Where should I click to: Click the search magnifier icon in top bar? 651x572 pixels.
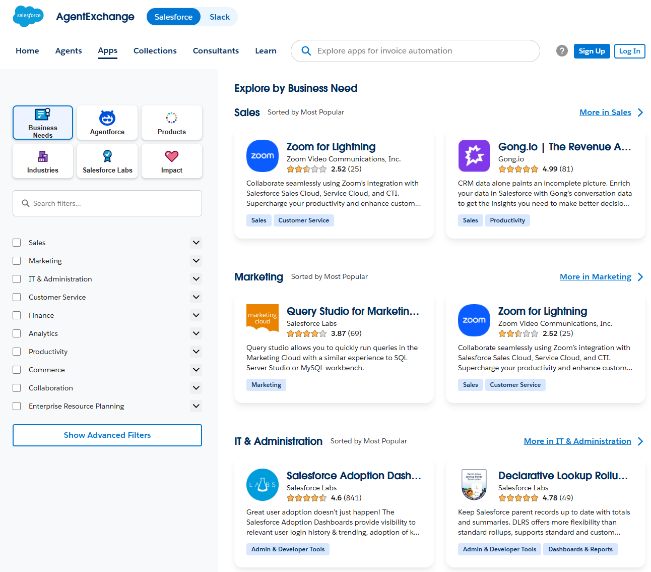pyautogui.click(x=306, y=51)
